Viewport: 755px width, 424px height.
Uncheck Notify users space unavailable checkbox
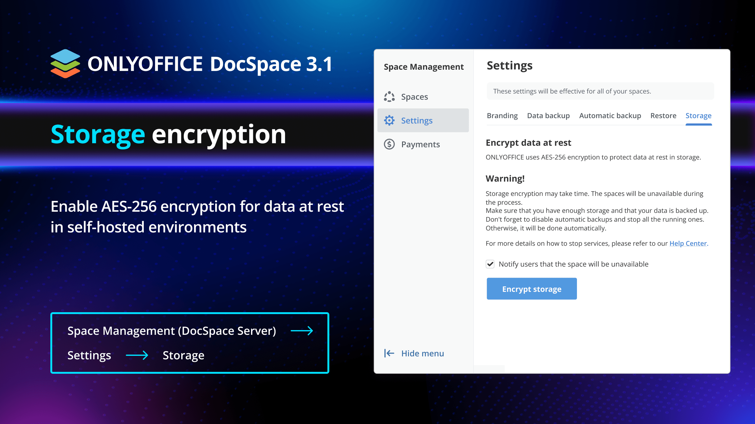click(x=490, y=264)
